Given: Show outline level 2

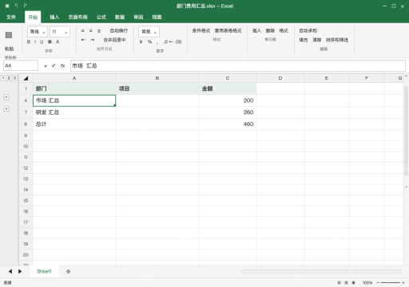Looking at the screenshot, I should (x=9, y=78).
